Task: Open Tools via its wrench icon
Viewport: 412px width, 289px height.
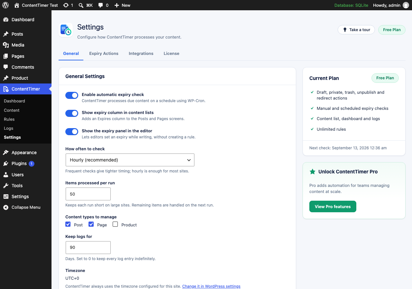Action: pos(6,186)
